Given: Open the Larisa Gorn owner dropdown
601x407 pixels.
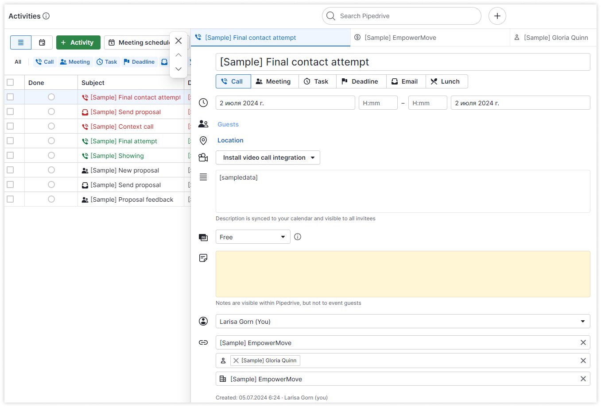Looking at the screenshot, I should [x=402, y=321].
